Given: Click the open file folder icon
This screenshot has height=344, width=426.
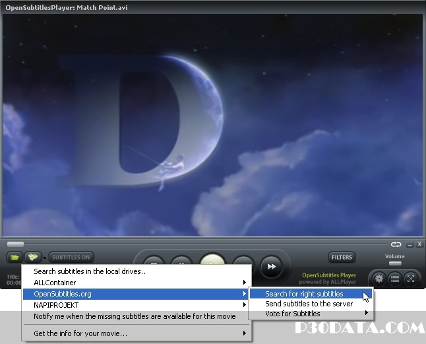Looking at the screenshot, I should [x=14, y=257].
